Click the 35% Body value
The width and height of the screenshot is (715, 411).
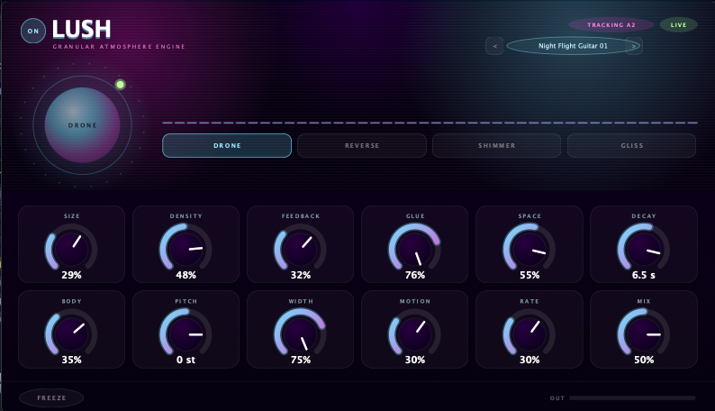[72, 360]
